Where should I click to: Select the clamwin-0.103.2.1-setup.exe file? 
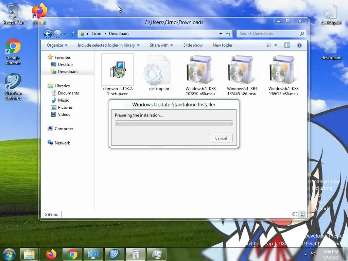pos(118,75)
